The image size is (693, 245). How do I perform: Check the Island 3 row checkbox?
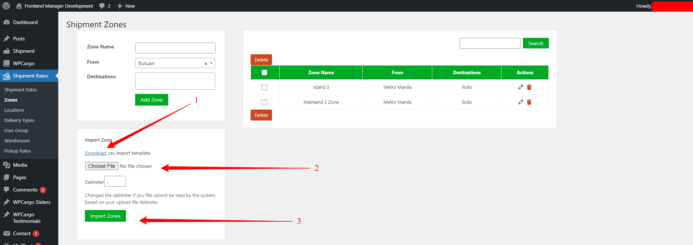point(264,87)
